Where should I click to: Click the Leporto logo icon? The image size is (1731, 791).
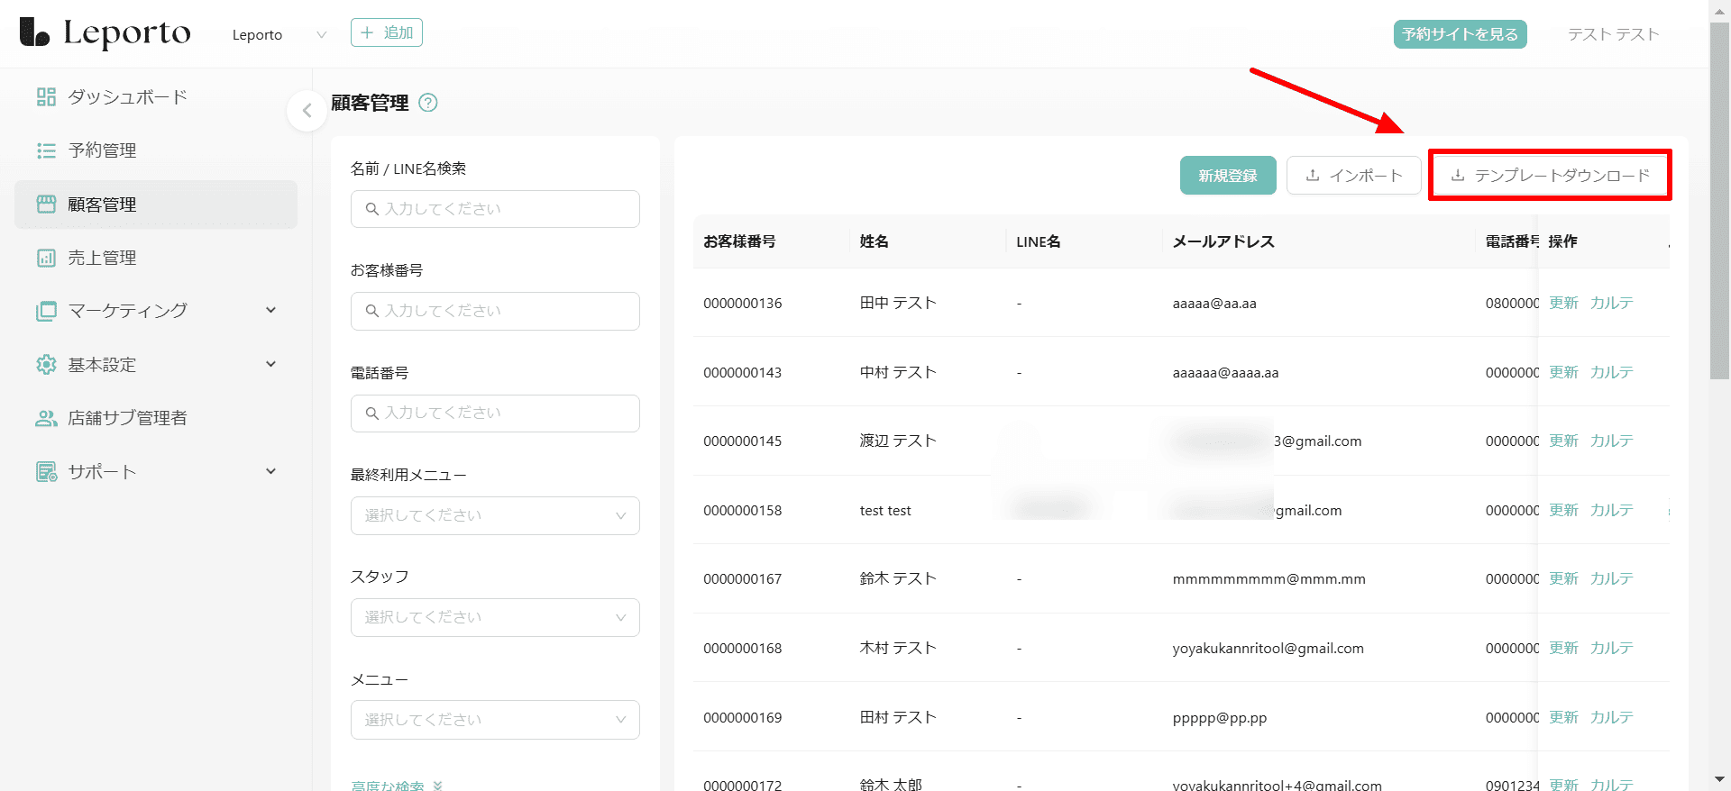[x=34, y=32]
